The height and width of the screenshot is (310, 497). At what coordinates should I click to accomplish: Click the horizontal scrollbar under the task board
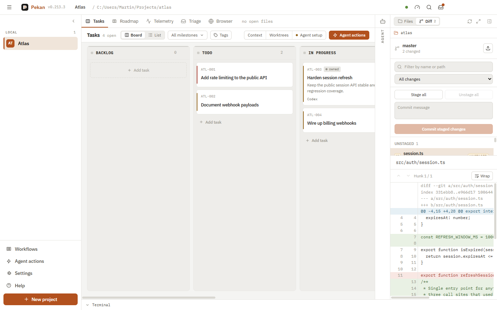(x=149, y=298)
